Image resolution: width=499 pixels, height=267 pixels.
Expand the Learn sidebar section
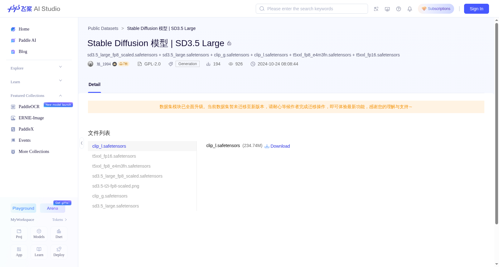pyautogui.click(x=61, y=81)
